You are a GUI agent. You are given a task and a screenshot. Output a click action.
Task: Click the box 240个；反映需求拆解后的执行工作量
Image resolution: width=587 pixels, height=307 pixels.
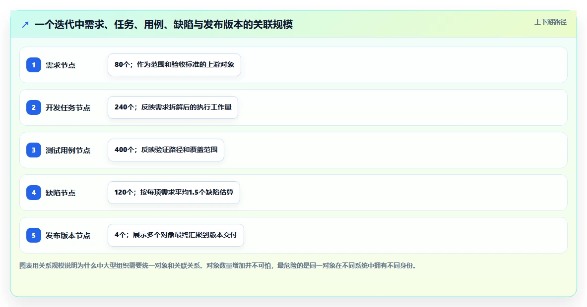point(173,107)
